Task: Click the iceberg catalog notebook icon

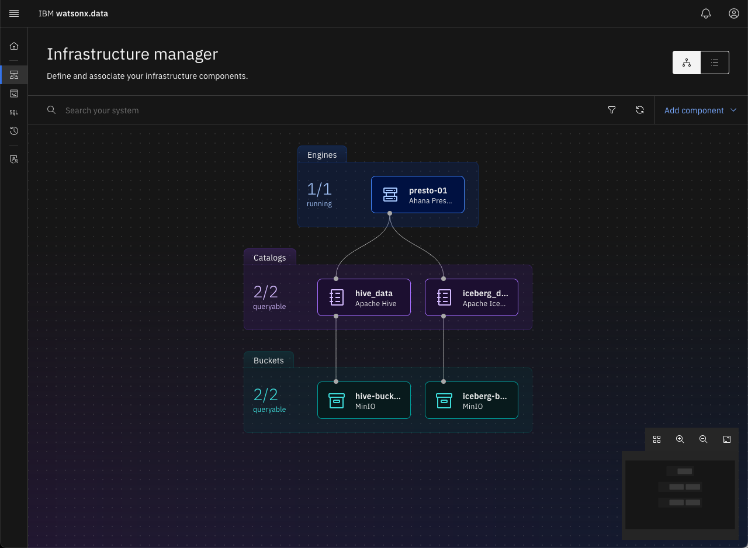Action: tap(444, 297)
